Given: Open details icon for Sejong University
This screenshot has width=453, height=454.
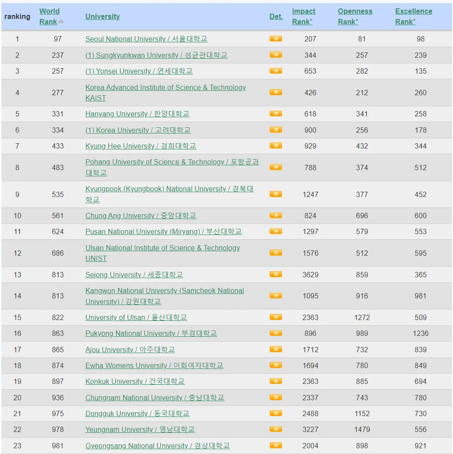Looking at the screenshot, I should pyautogui.click(x=275, y=274).
